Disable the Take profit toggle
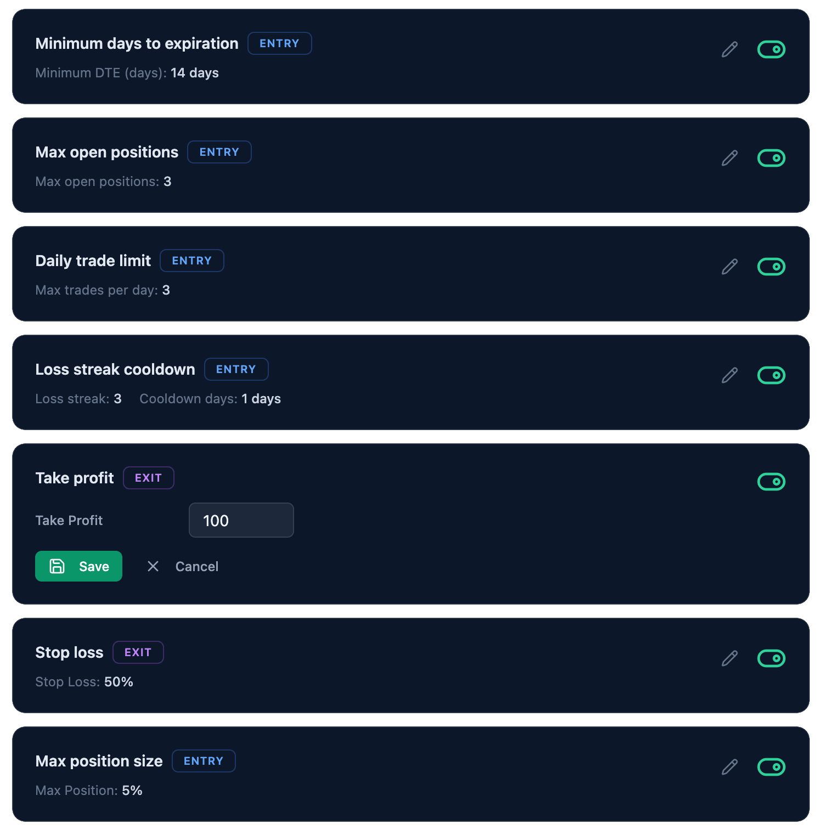Screen dimensions: 823x835 pyautogui.click(x=771, y=482)
